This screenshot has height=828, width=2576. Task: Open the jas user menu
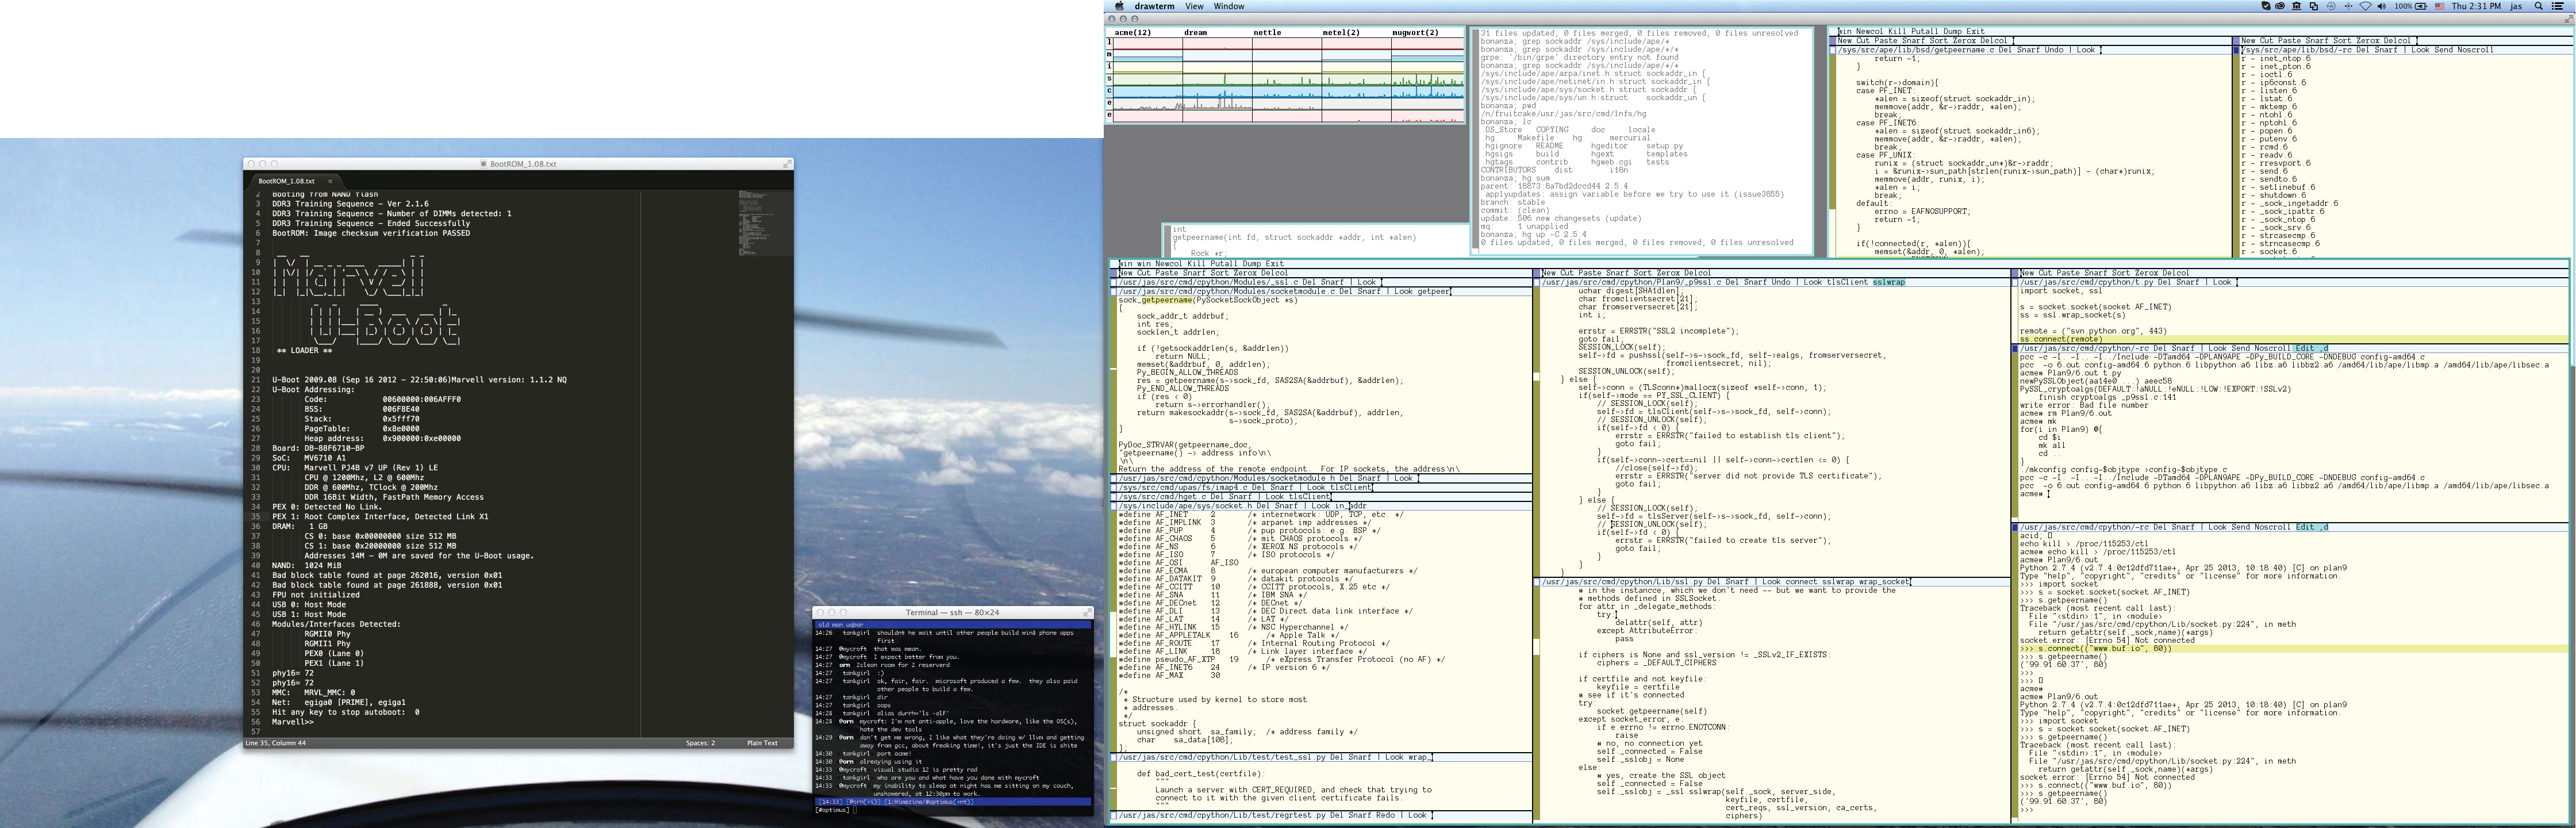pyautogui.click(x=2515, y=6)
